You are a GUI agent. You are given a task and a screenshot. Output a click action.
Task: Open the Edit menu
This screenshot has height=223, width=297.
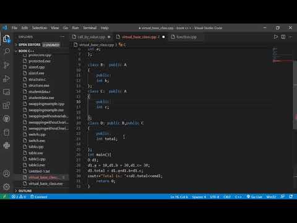tap(25, 28)
